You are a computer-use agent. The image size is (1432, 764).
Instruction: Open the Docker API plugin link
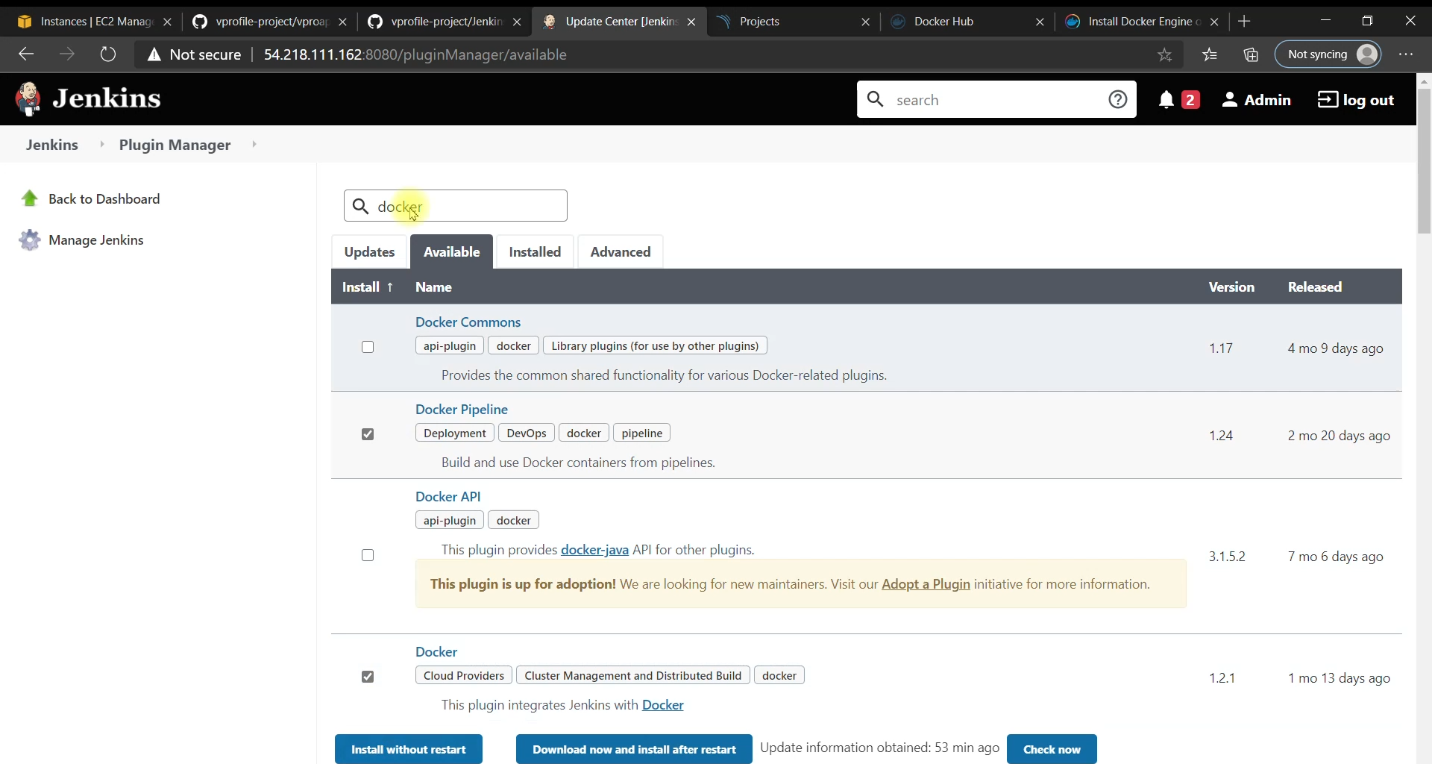click(447, 497)
